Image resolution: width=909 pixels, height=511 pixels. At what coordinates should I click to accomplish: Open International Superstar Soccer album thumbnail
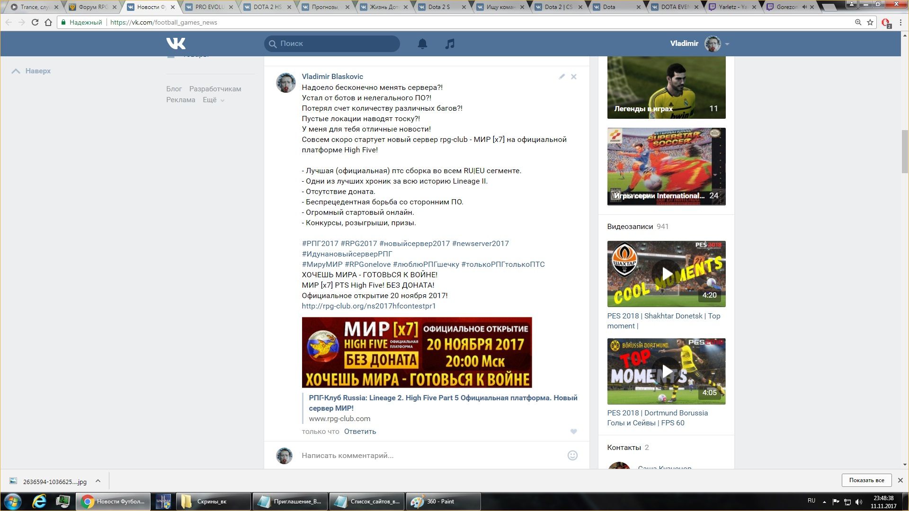(666, 167)
